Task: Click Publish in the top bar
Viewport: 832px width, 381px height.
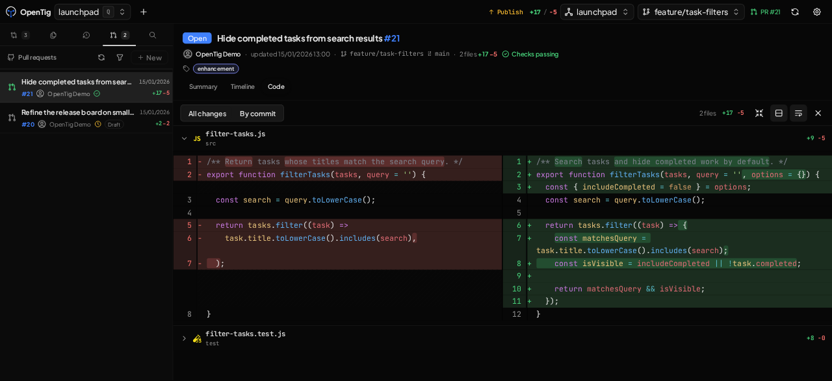Action: (506, 12)
